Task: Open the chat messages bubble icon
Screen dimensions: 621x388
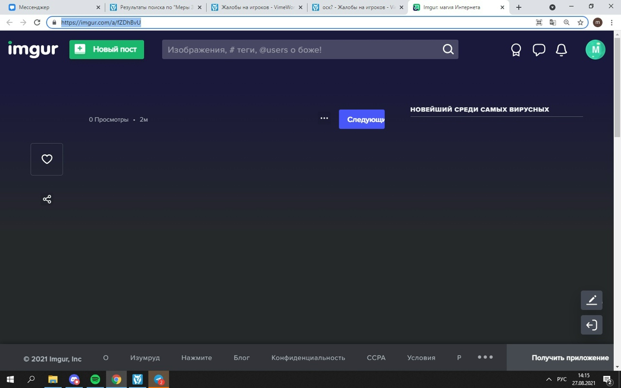Action: (x=539, y=50)
